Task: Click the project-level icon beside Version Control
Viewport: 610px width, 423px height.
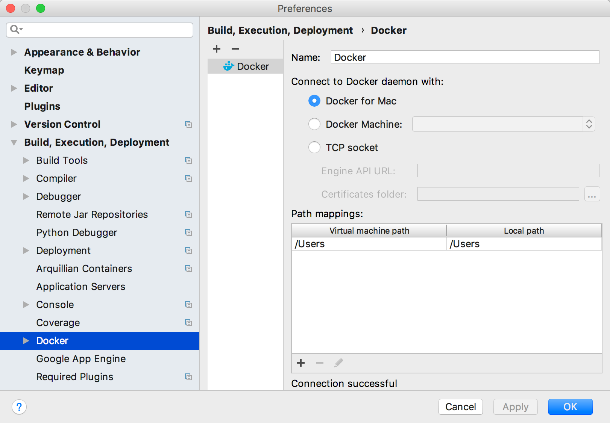Action: coord(188,124)
